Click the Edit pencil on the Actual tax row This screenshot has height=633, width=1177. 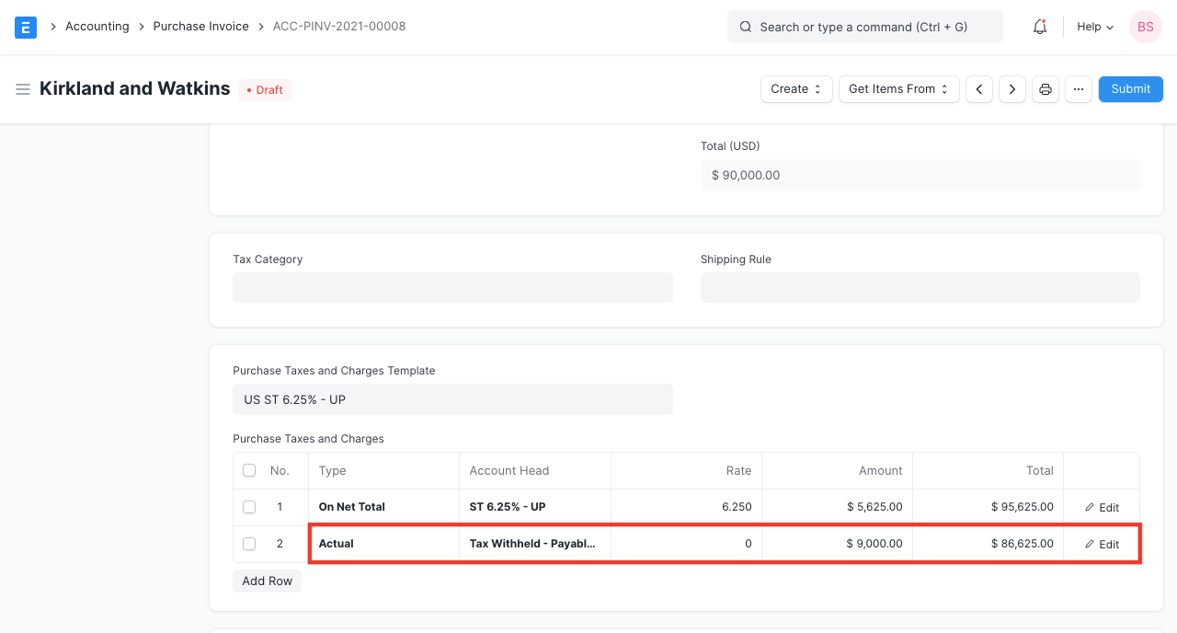coord(1102,544)
